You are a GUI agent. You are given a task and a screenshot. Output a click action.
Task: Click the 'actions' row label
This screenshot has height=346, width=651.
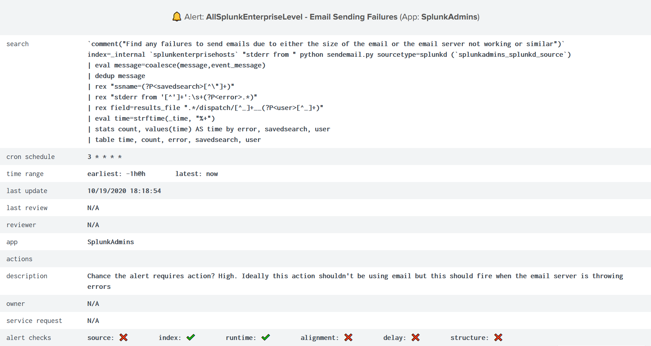coord(19,259)
